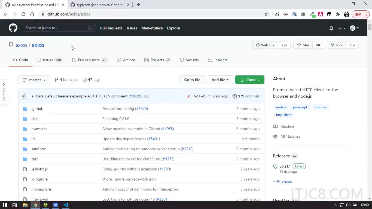372x209 pixels.
Task: Click the commit hash fe52a61
Action: point(199,96)
